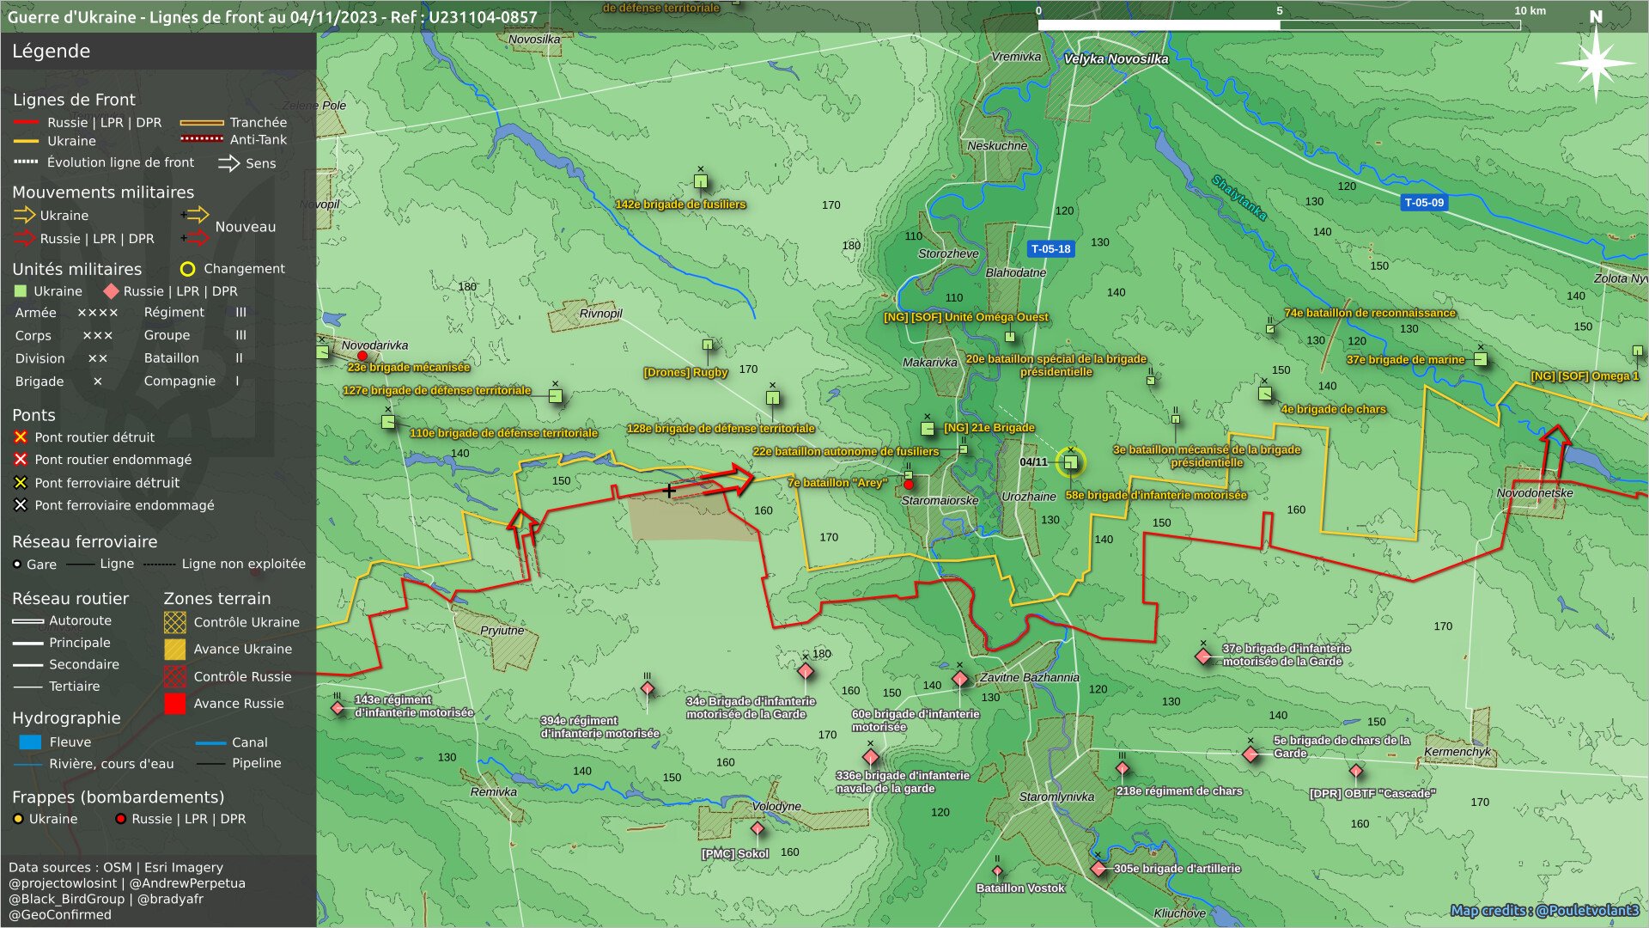Image resolution: width=1649 pixels, height=928 pixels.
Task: Click the 23e brigade mécanisée label
Action: click(409, 367)
